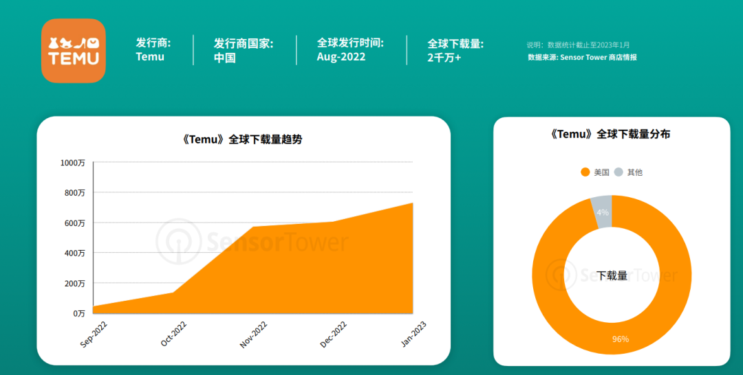Click the 600万 y-axis label

tap(74, 223)
